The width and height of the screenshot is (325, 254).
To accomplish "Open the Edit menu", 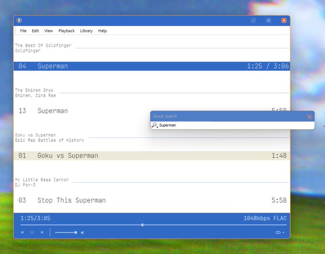I will coord(35,31).
